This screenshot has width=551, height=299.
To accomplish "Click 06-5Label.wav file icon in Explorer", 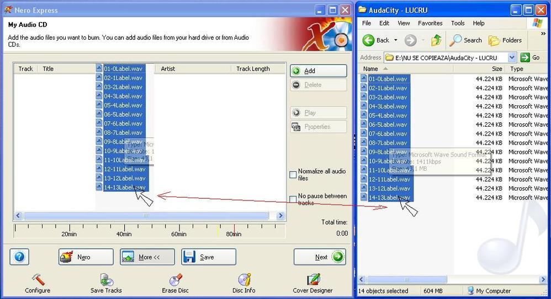I will (364, 124).
